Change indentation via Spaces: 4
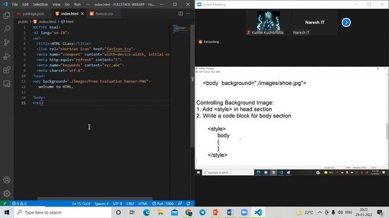Screen dimensions: 389x218 (102, 203)
